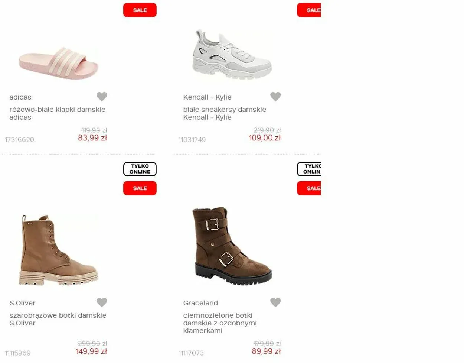Open białe sneakersy damskie Kendall + Kylie

pos(225,113)
